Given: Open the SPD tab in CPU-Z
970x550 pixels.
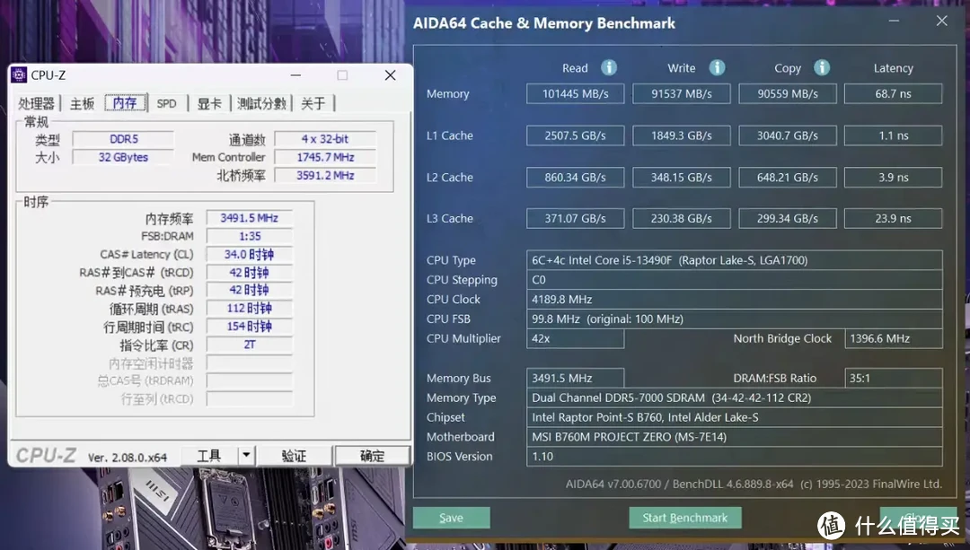Looking at the screenshot, I should [166, 103].
